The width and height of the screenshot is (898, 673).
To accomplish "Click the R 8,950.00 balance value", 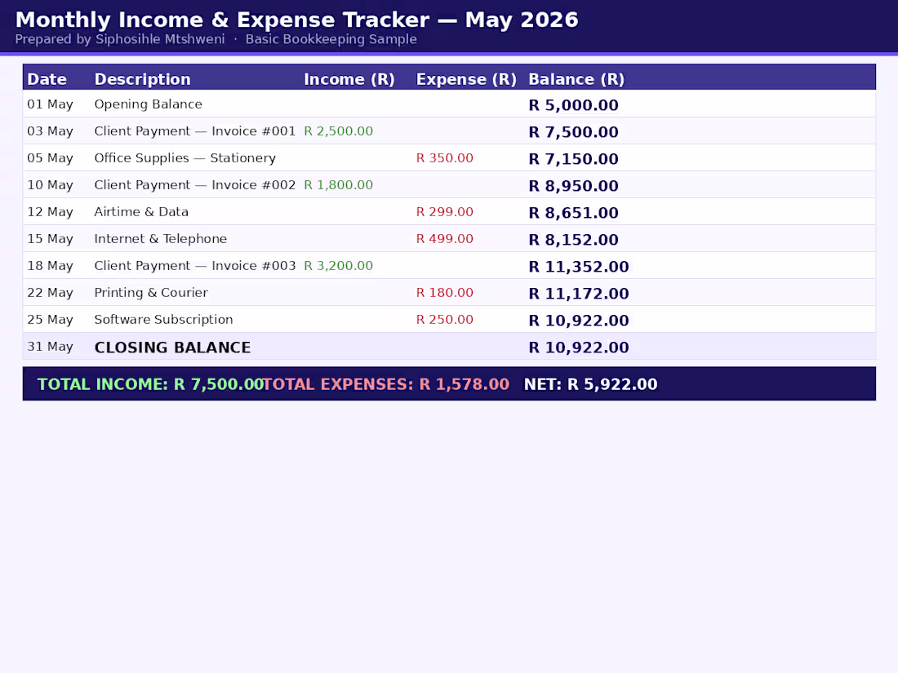I will tap(573, 186).
